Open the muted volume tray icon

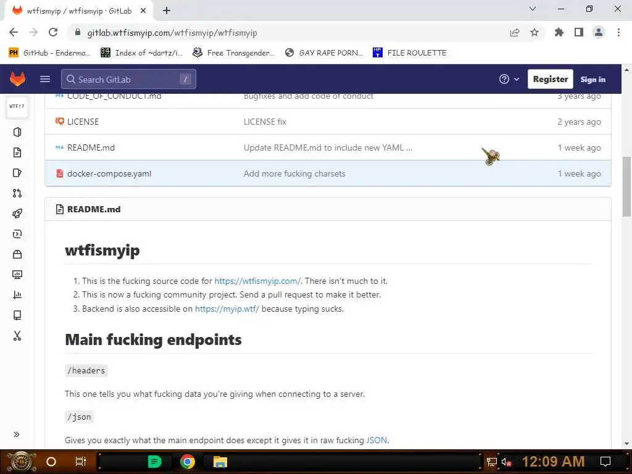tap(506, 462)
